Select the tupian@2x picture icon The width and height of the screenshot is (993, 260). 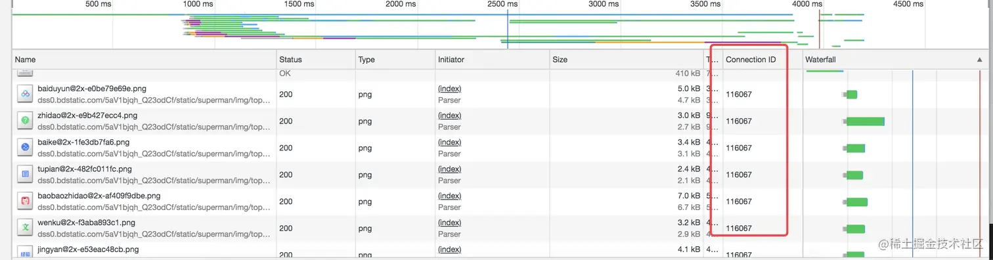point(25,175)
